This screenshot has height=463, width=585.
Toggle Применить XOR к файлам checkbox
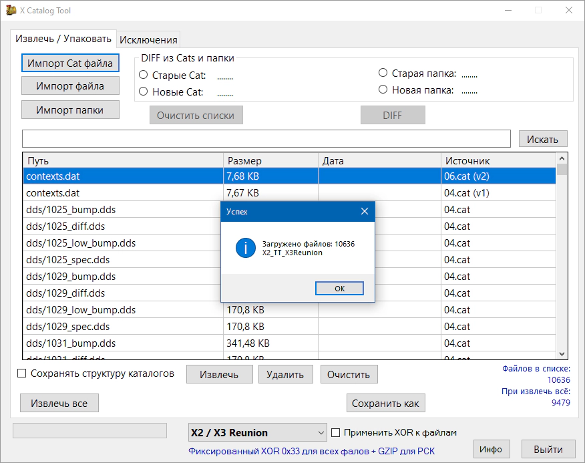(x=336, y=432)
